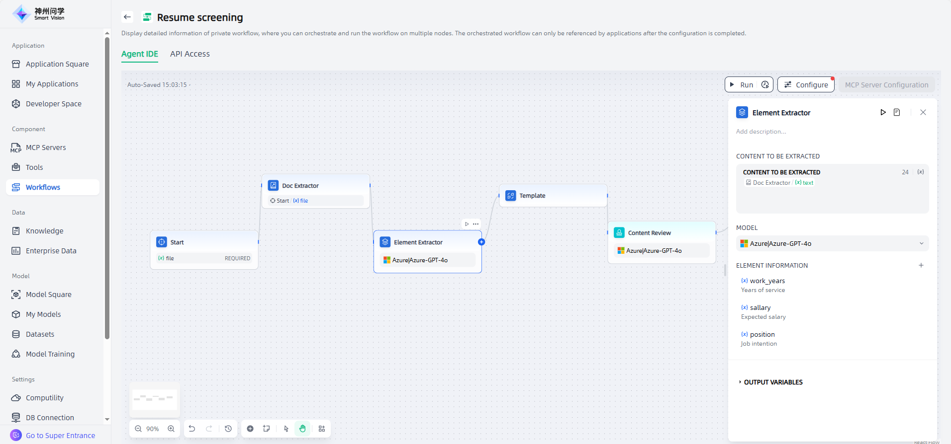The width and height of the screenshot is (951, 444).
Task: Open Knowledge in the sidebar menu
Action: tap(44, 231)
